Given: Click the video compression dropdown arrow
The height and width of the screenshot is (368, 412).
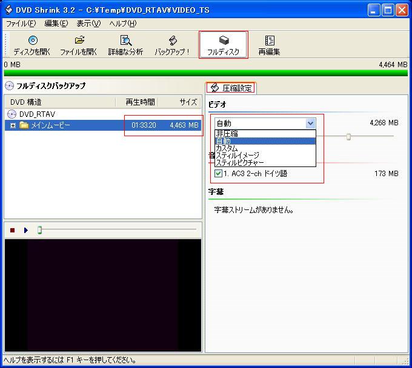Looking at the screenshot, I should coord(310,123).
